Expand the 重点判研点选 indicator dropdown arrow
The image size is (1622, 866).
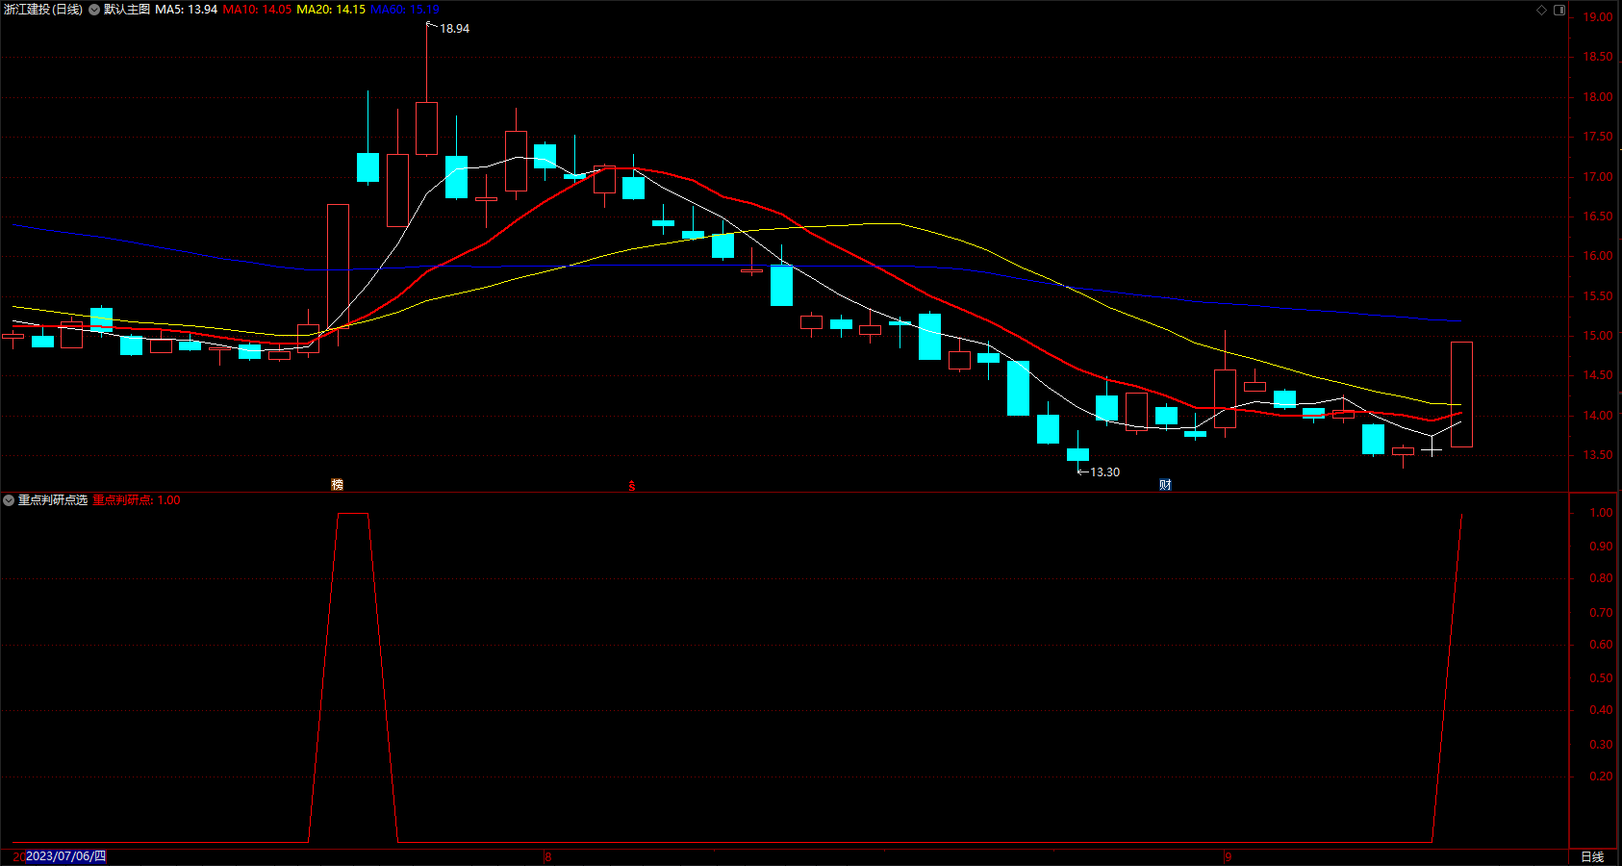(9, 500)
